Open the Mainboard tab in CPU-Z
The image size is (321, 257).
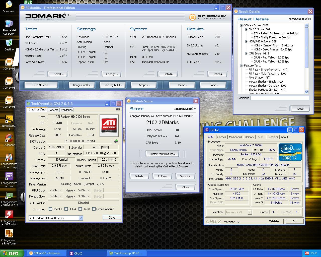pos(235,137)
